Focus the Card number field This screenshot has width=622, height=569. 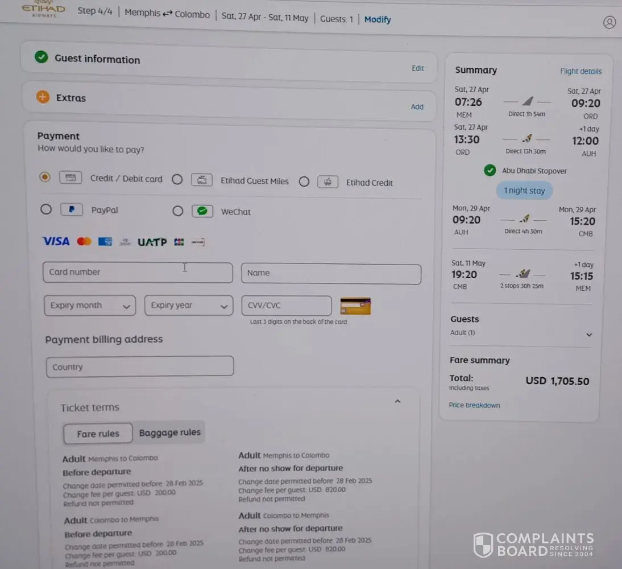tap(138, 273)
